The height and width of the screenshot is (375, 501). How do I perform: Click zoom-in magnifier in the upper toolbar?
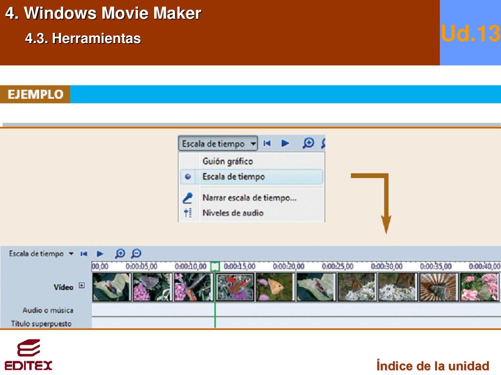click(308, 143)
